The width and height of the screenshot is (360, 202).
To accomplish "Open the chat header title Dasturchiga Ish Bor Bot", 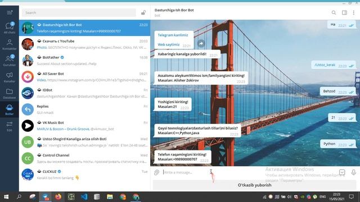I will coord(174,10).
